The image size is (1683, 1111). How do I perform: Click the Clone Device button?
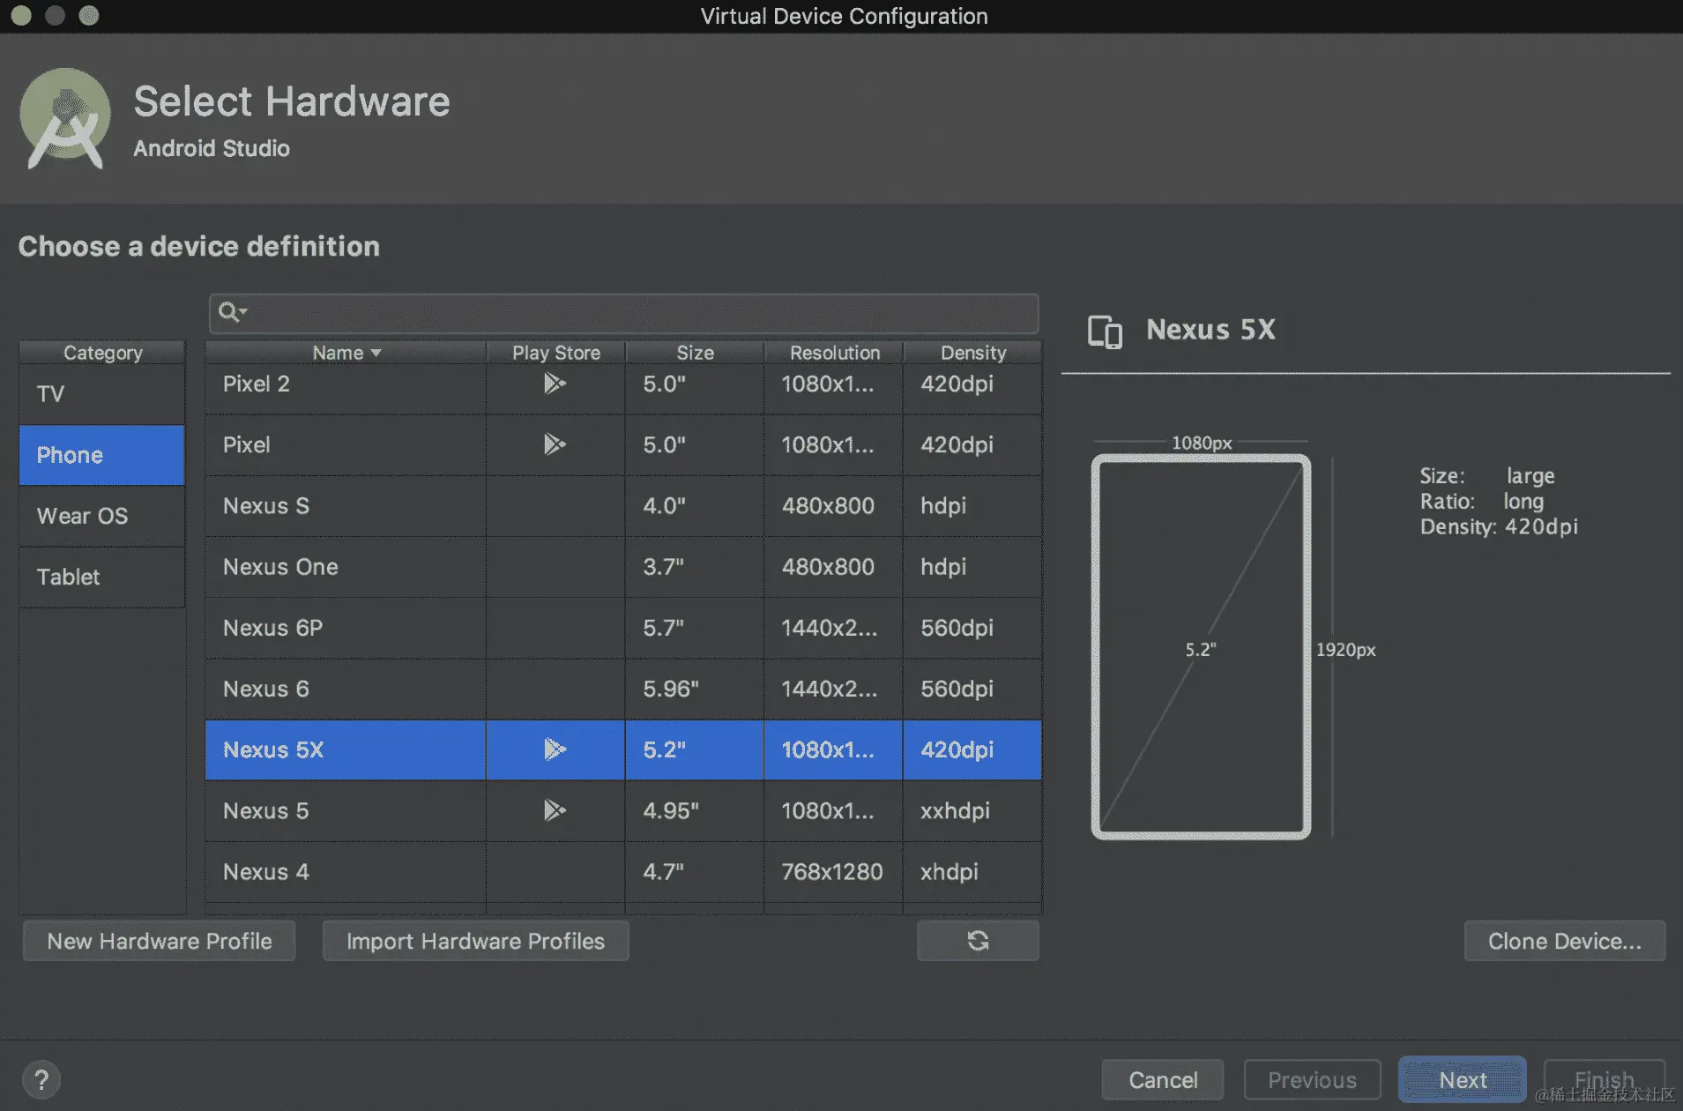click(x=1565, y=941)
